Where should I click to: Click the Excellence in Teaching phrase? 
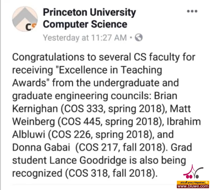110,70
